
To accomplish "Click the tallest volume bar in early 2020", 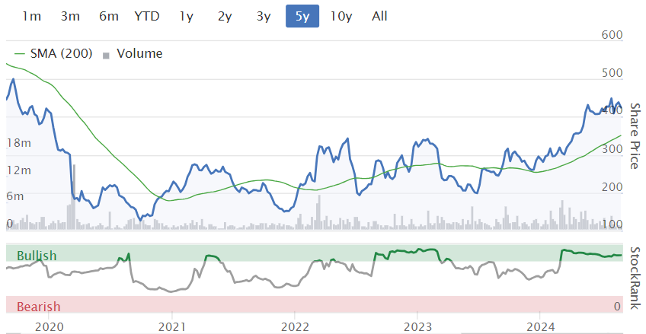I will pyautogui.click(x=74, y=196).
